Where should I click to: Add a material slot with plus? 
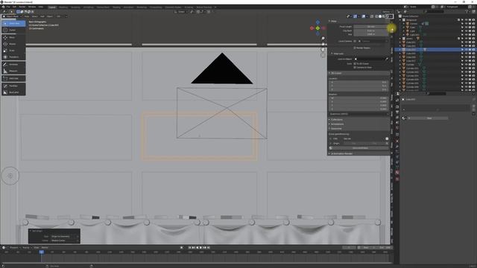pyautogui.click(x=474, y=106)
